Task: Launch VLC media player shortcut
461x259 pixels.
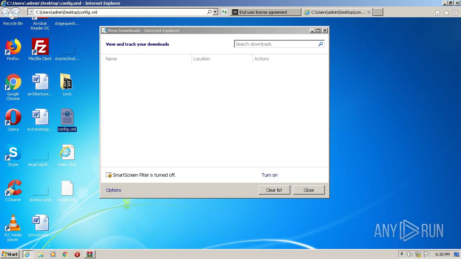Action: 13,228
